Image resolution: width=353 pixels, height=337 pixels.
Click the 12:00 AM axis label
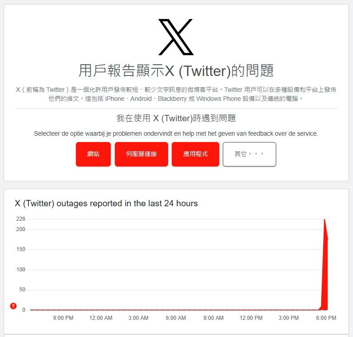coord(101,318)
